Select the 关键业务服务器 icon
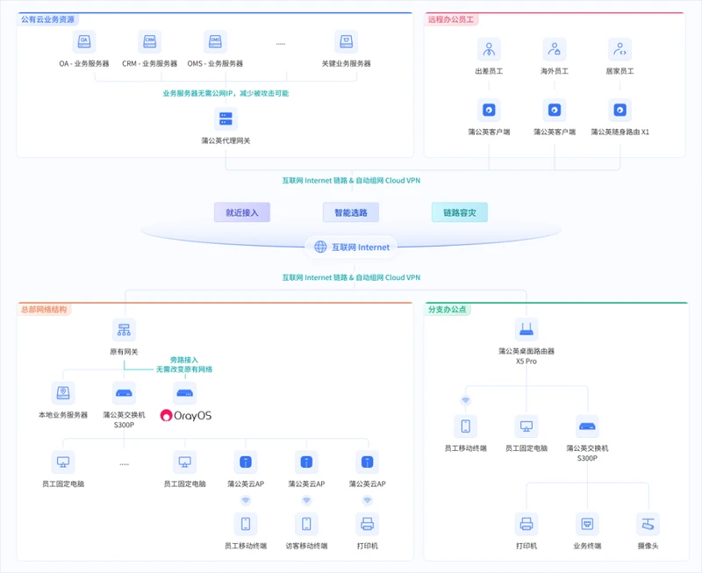Viewport: 702px width, 573px height. coord(346,41)
